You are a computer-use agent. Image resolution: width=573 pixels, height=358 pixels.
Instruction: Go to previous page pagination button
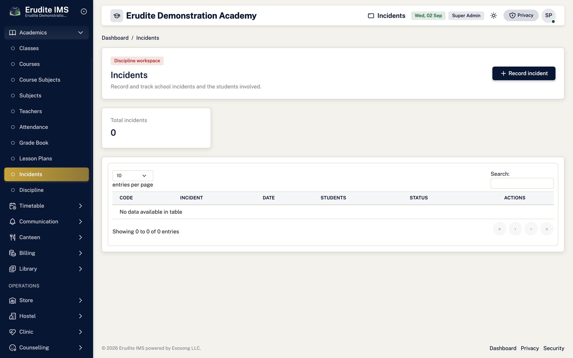pos(515,229)
